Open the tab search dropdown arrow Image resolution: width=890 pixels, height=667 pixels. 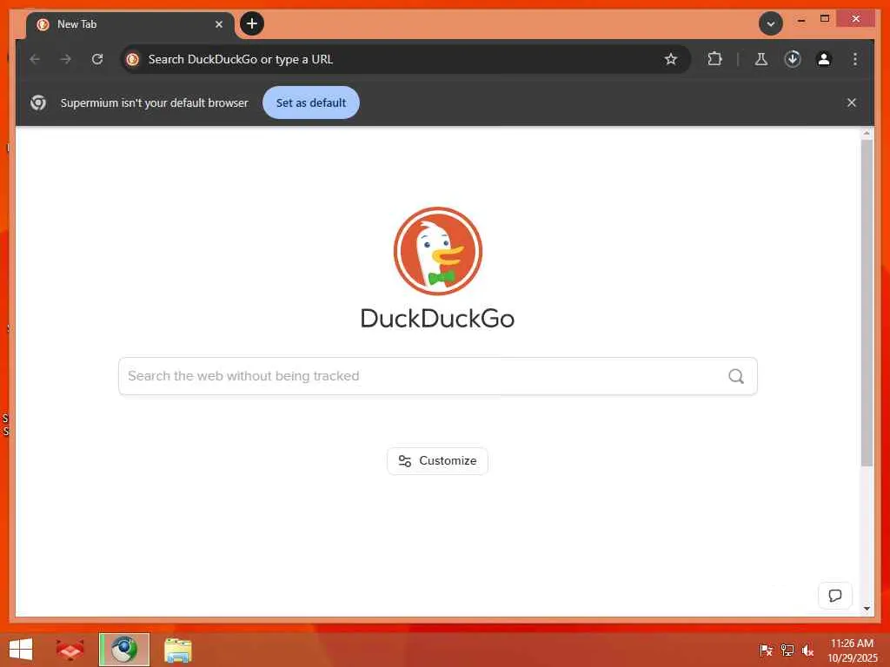pos(770,23)
